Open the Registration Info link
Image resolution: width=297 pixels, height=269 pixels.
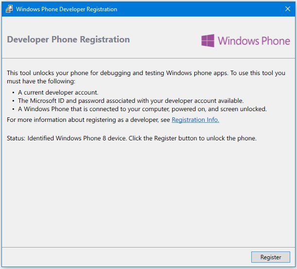coord(195,120)
